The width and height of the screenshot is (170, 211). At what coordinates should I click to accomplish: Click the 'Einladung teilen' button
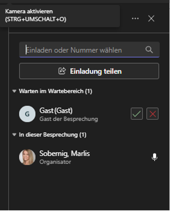pos(89,71)
